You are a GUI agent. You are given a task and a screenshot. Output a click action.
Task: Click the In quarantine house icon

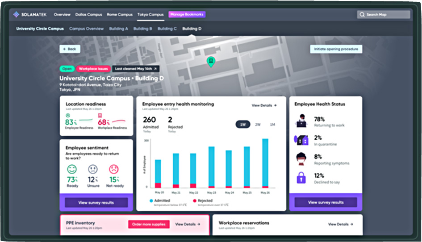coord(301,139)
